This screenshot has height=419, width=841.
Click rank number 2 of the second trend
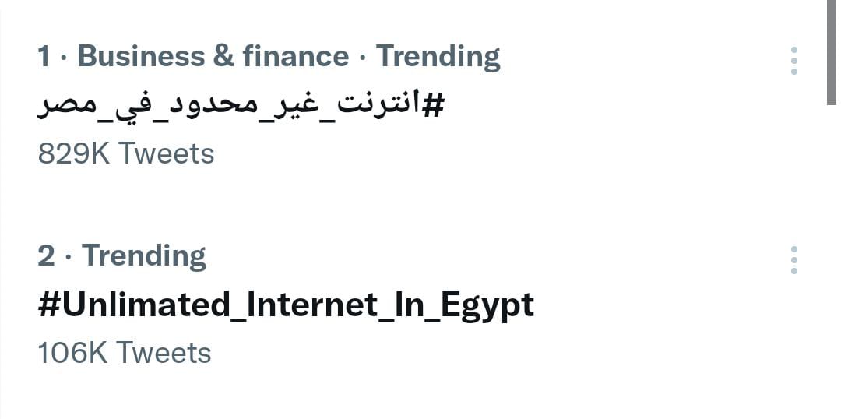coord(46,255)
